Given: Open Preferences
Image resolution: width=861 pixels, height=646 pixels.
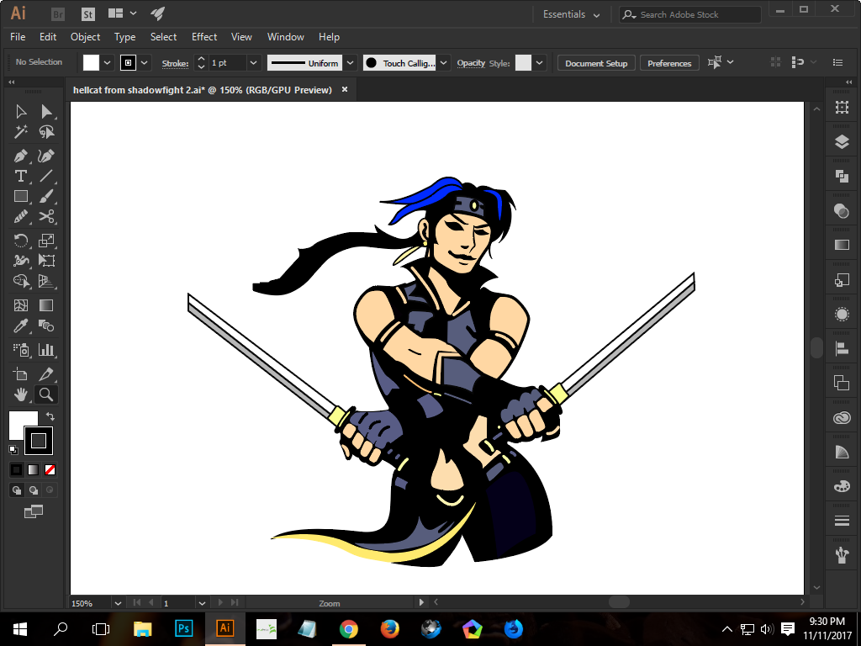Looking at the screenshot, I should click(x=668, y=62).
